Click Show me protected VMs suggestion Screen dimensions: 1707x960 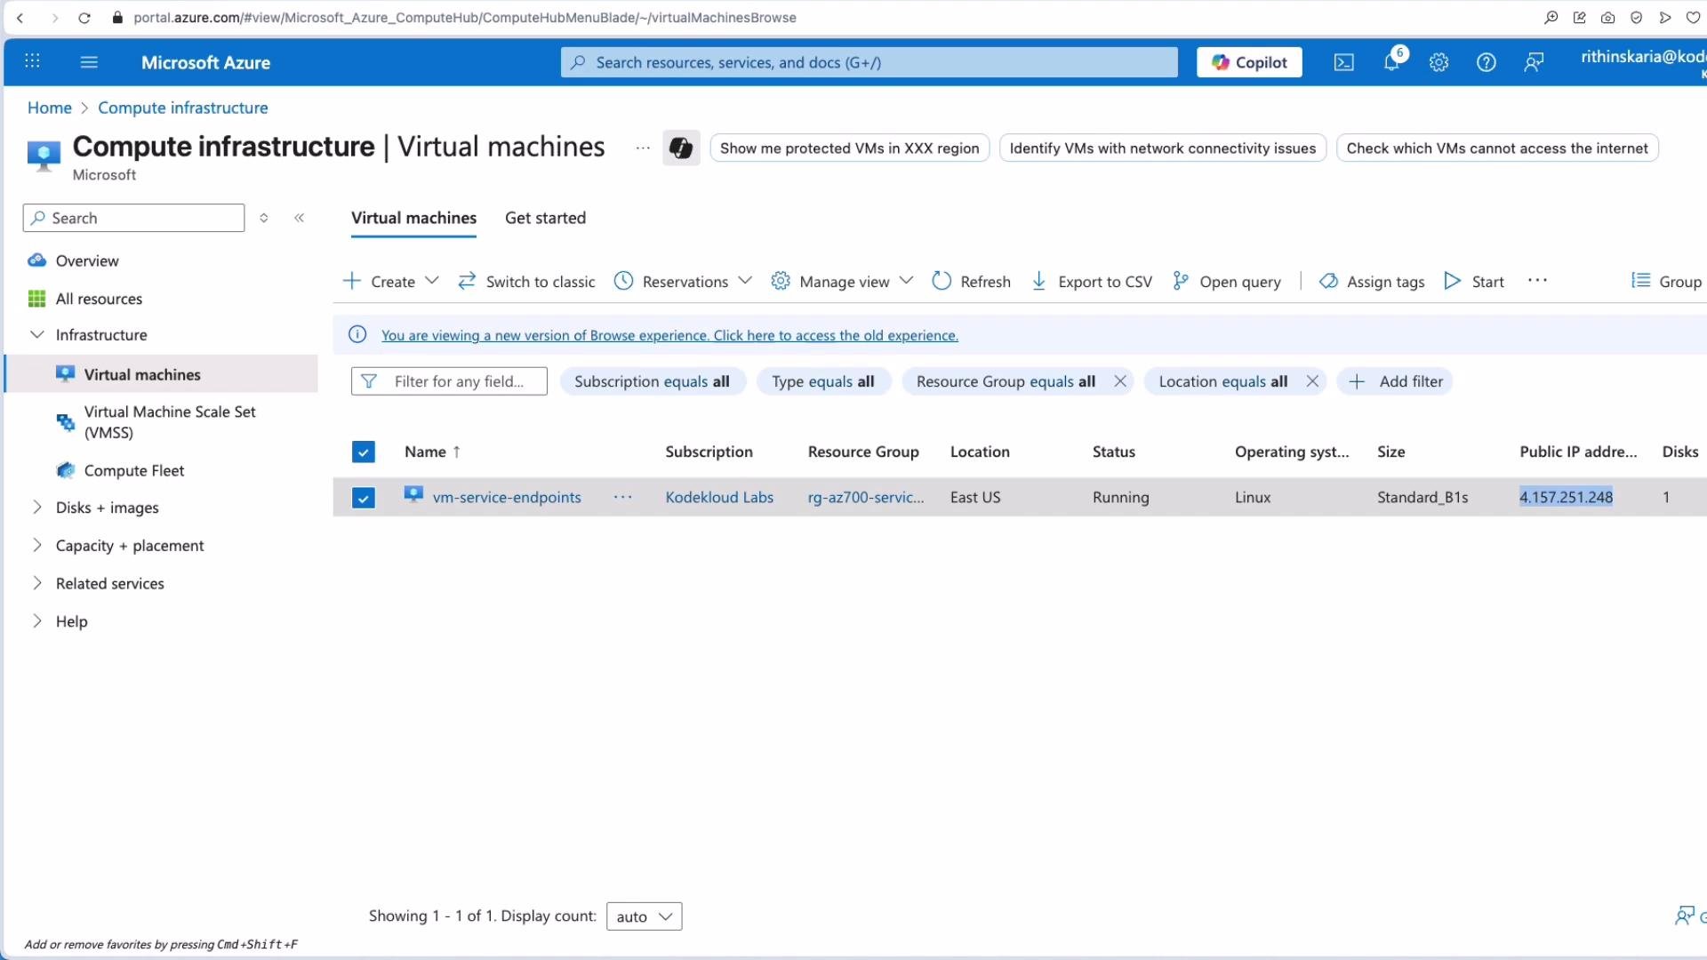point(849,148)
